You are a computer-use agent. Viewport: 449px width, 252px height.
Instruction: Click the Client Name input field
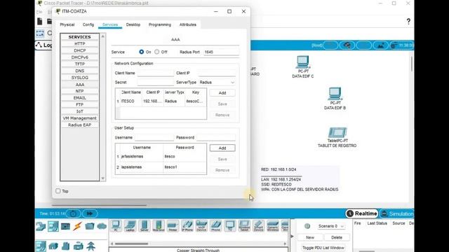coord(156,73)
